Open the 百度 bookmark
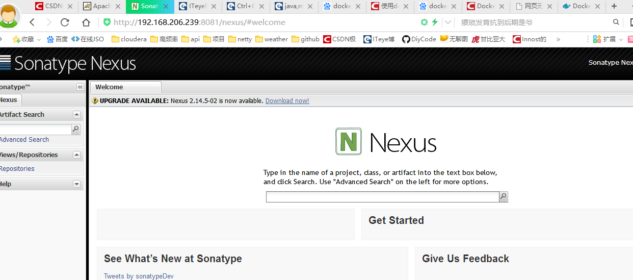633x280 pixels. coord(57,39)
